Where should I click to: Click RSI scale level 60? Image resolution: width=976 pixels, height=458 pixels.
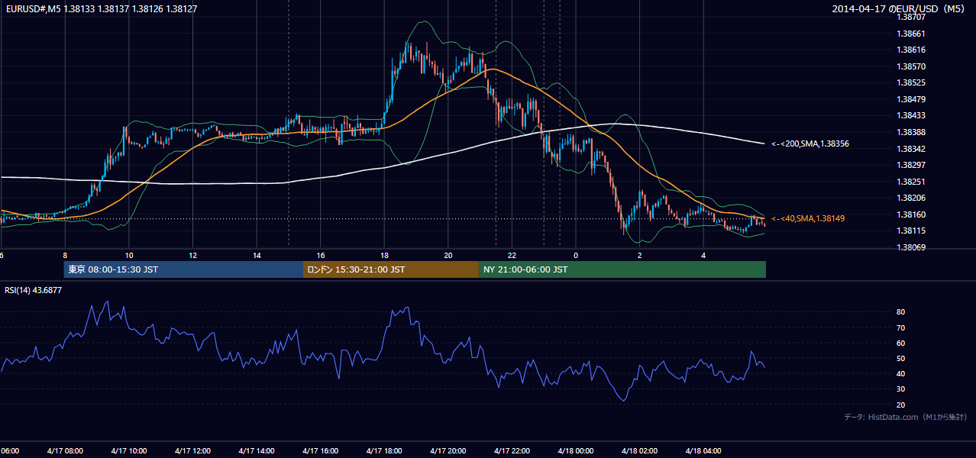pos(901,343)
